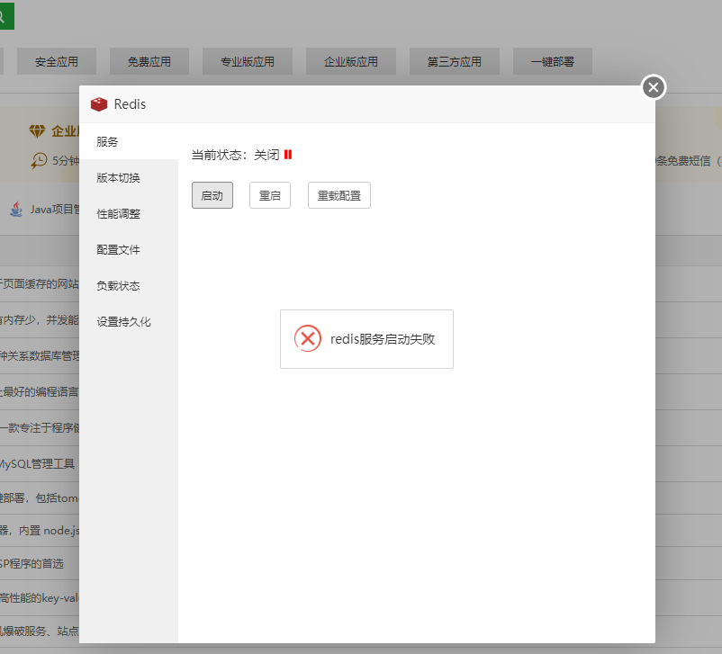Click the Redis title text in the header
The width and height of the screenshot is (722, 654).
[x=130, y=104]
